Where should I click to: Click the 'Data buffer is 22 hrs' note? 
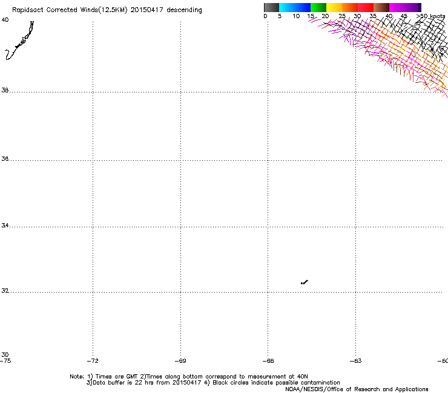(213, 383)
